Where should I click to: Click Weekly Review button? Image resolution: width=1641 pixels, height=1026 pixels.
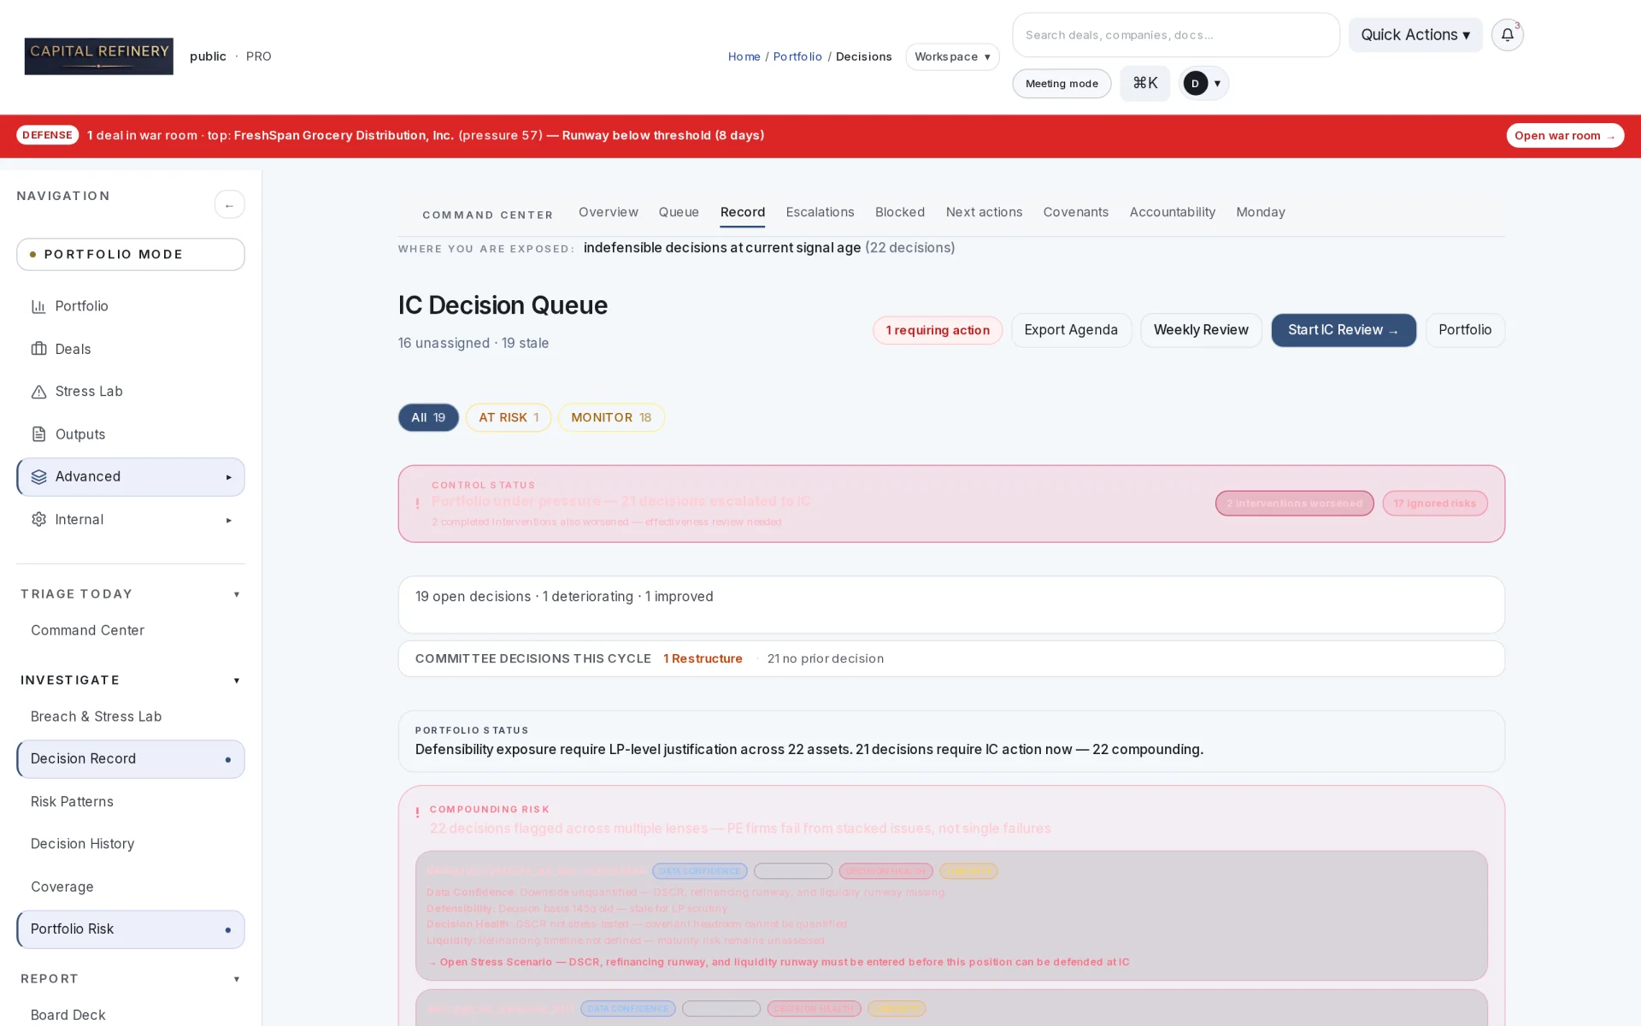pyautogui.click(x=1201, y=330)
